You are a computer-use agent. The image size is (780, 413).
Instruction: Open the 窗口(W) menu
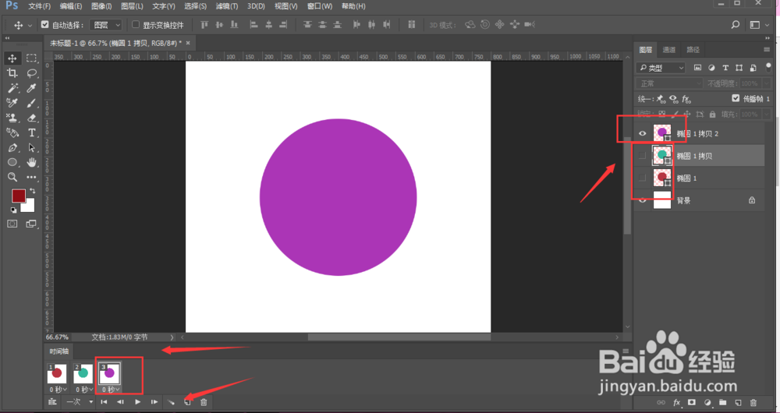pos(319,6)
